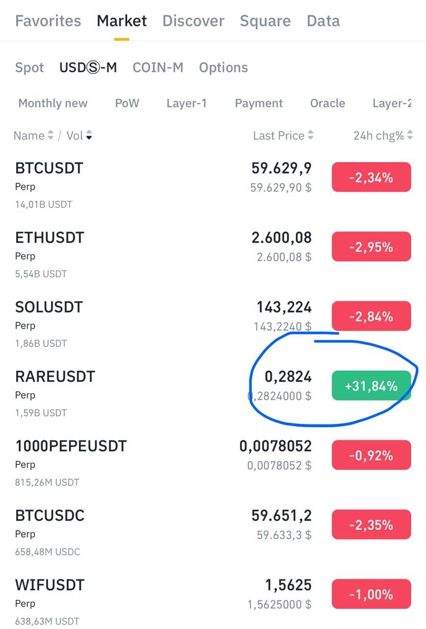Tap the WIFUSDT -1,00% change badge
426x629 pixels.
point(371,595)
